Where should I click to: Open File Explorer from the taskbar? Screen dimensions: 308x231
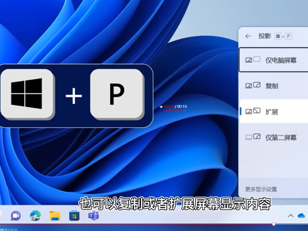(x=55, y=216)
